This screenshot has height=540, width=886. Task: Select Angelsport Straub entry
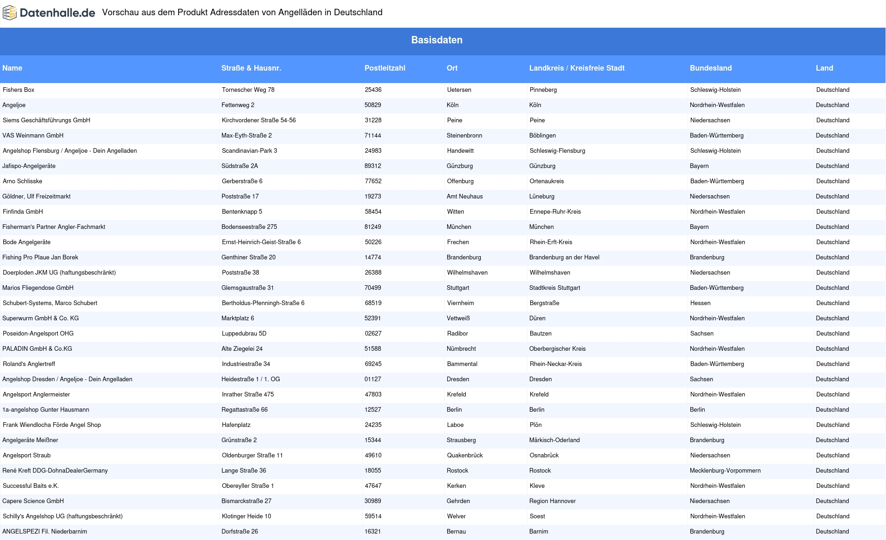[x=27, y=456]
